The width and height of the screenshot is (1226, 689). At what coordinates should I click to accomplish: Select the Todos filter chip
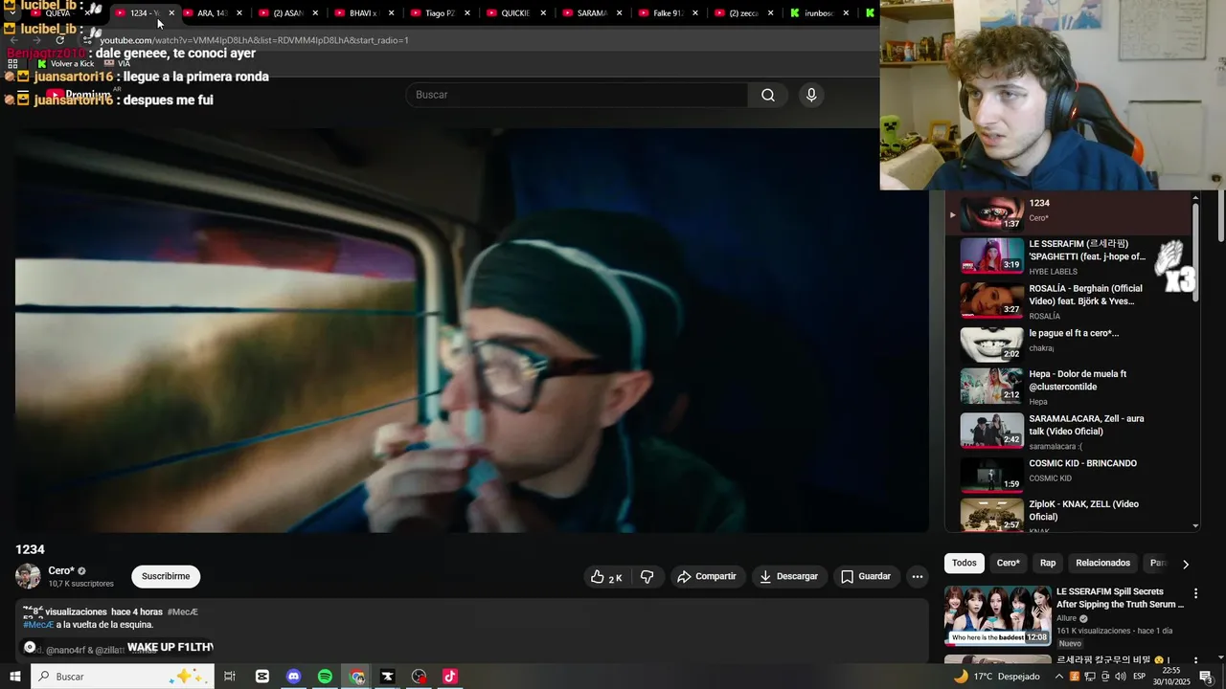click(x=965, y=563)
